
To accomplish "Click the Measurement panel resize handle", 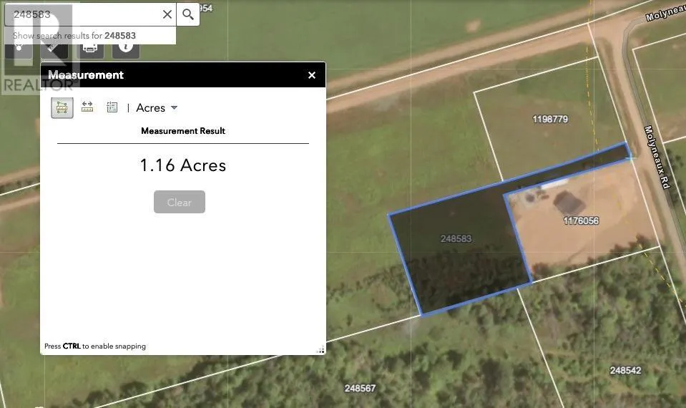I will (320, 350).
